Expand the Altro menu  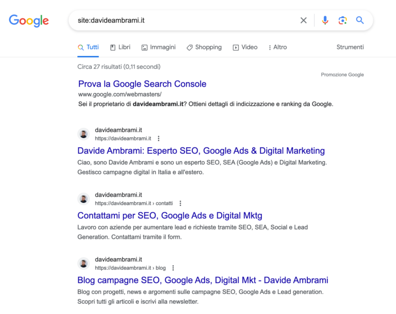(x=277, y=48)
